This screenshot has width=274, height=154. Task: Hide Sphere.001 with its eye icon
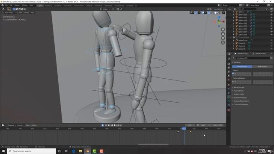tap(271, 15)
